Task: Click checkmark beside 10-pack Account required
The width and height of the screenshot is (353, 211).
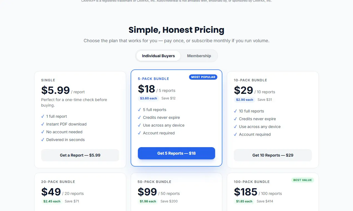Action: click(235, 134)
